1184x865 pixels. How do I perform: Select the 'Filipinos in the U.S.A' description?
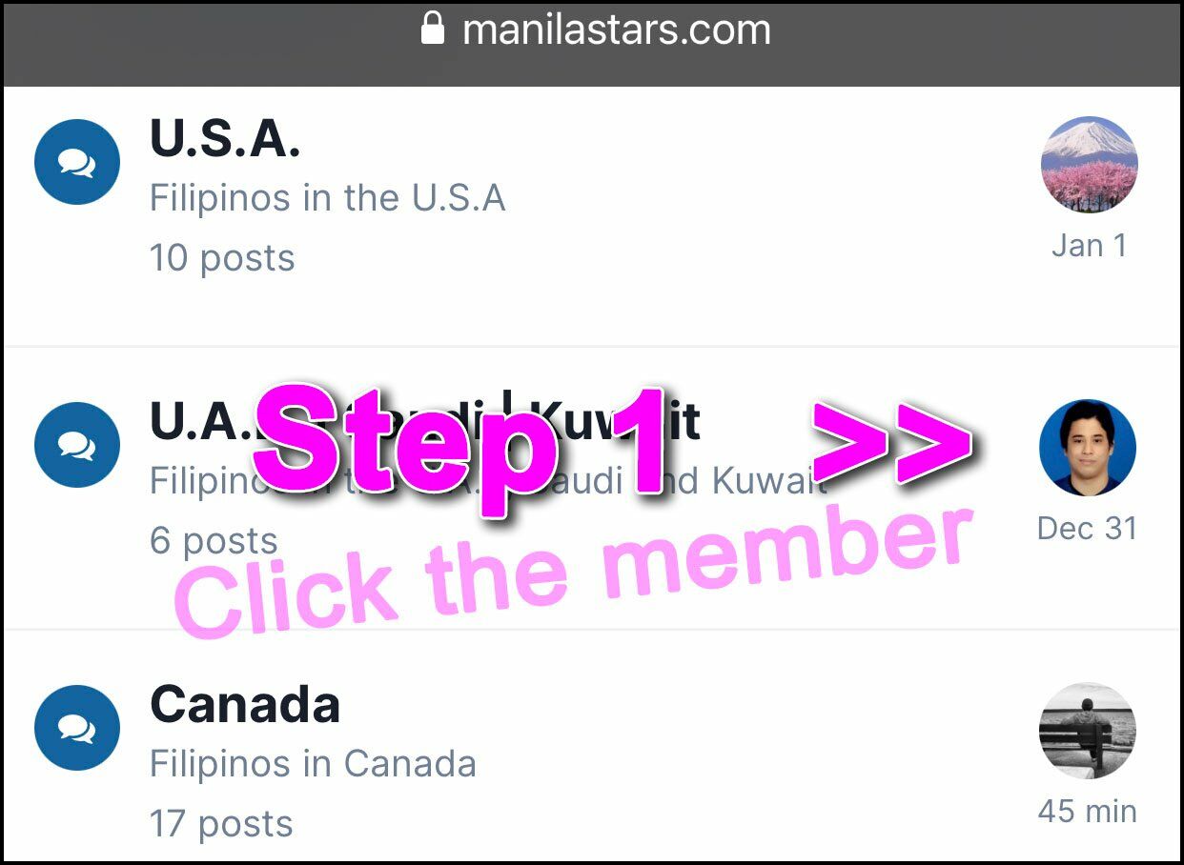click(327, 198)
